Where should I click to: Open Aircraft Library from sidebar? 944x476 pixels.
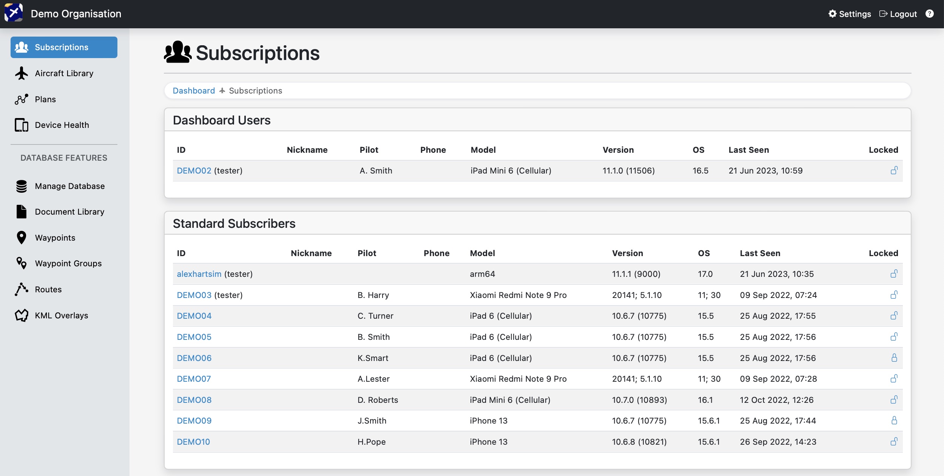pos(64,73)
